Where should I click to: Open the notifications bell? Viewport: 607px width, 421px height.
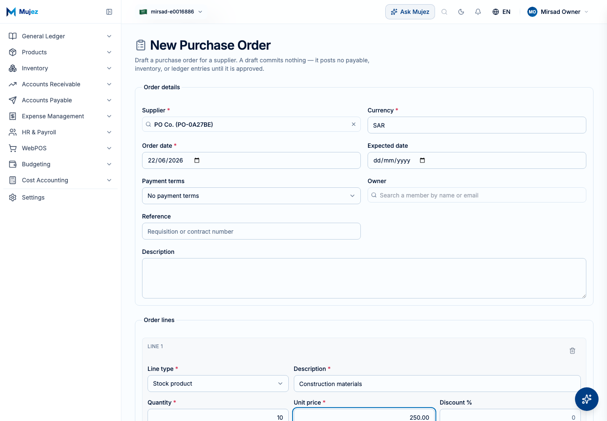(x=478, y=12)
